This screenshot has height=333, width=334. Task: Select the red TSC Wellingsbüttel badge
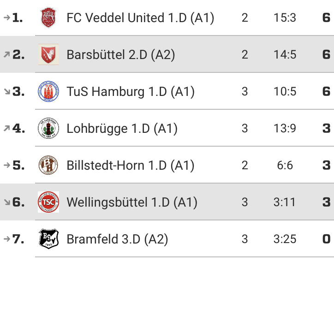point(48,202)
